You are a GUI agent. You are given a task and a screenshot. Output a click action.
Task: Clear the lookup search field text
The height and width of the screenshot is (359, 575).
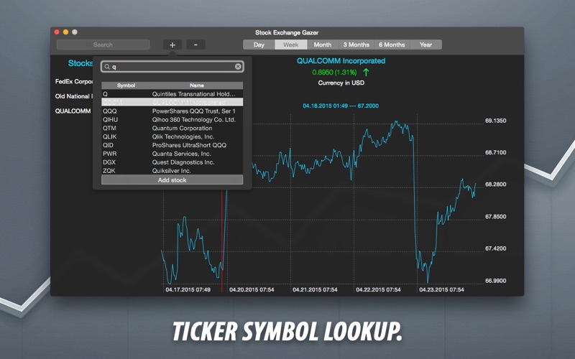(x=238, y=66)
